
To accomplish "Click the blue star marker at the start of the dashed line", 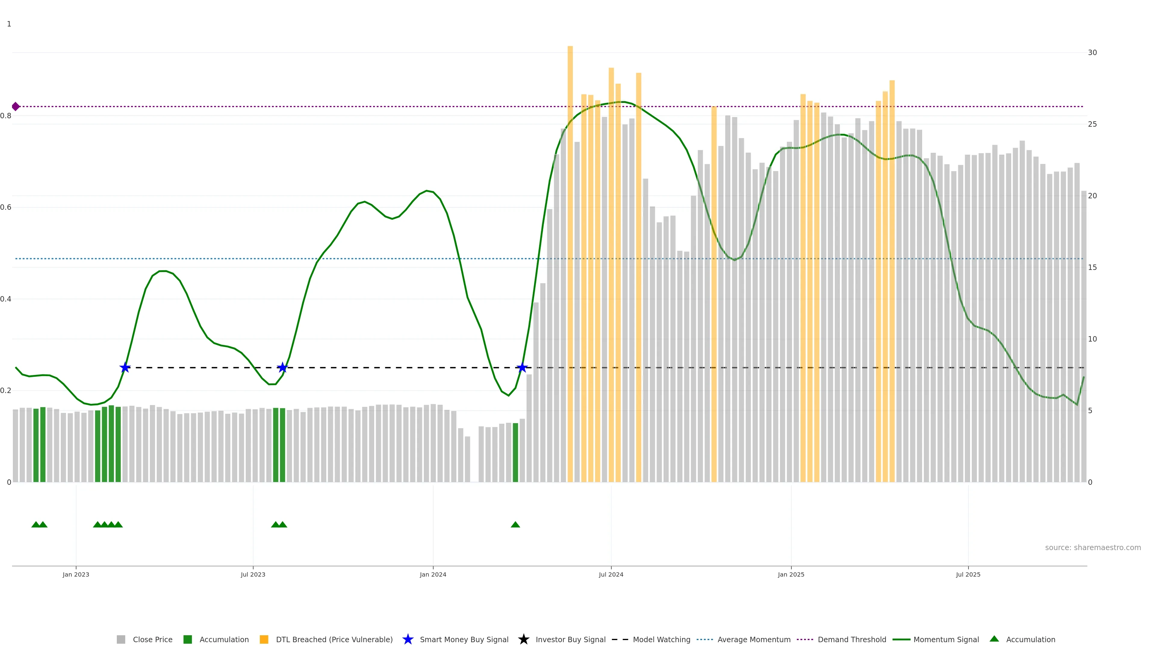I will tap(125, 367).
